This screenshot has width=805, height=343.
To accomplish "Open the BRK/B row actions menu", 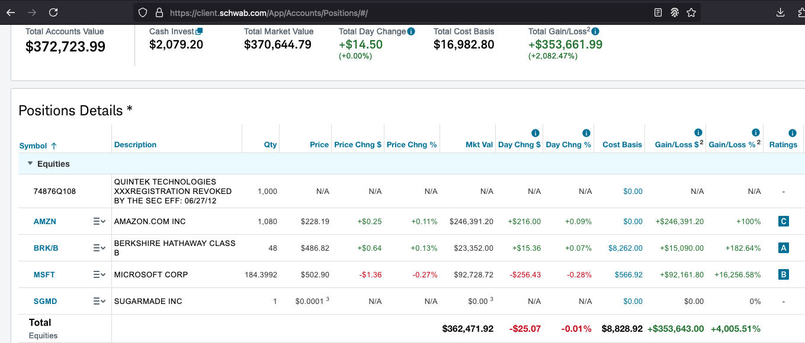I will pyautogui.click(x=99, y=248).
